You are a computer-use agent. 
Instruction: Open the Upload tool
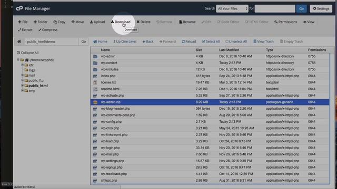point(97,22)
